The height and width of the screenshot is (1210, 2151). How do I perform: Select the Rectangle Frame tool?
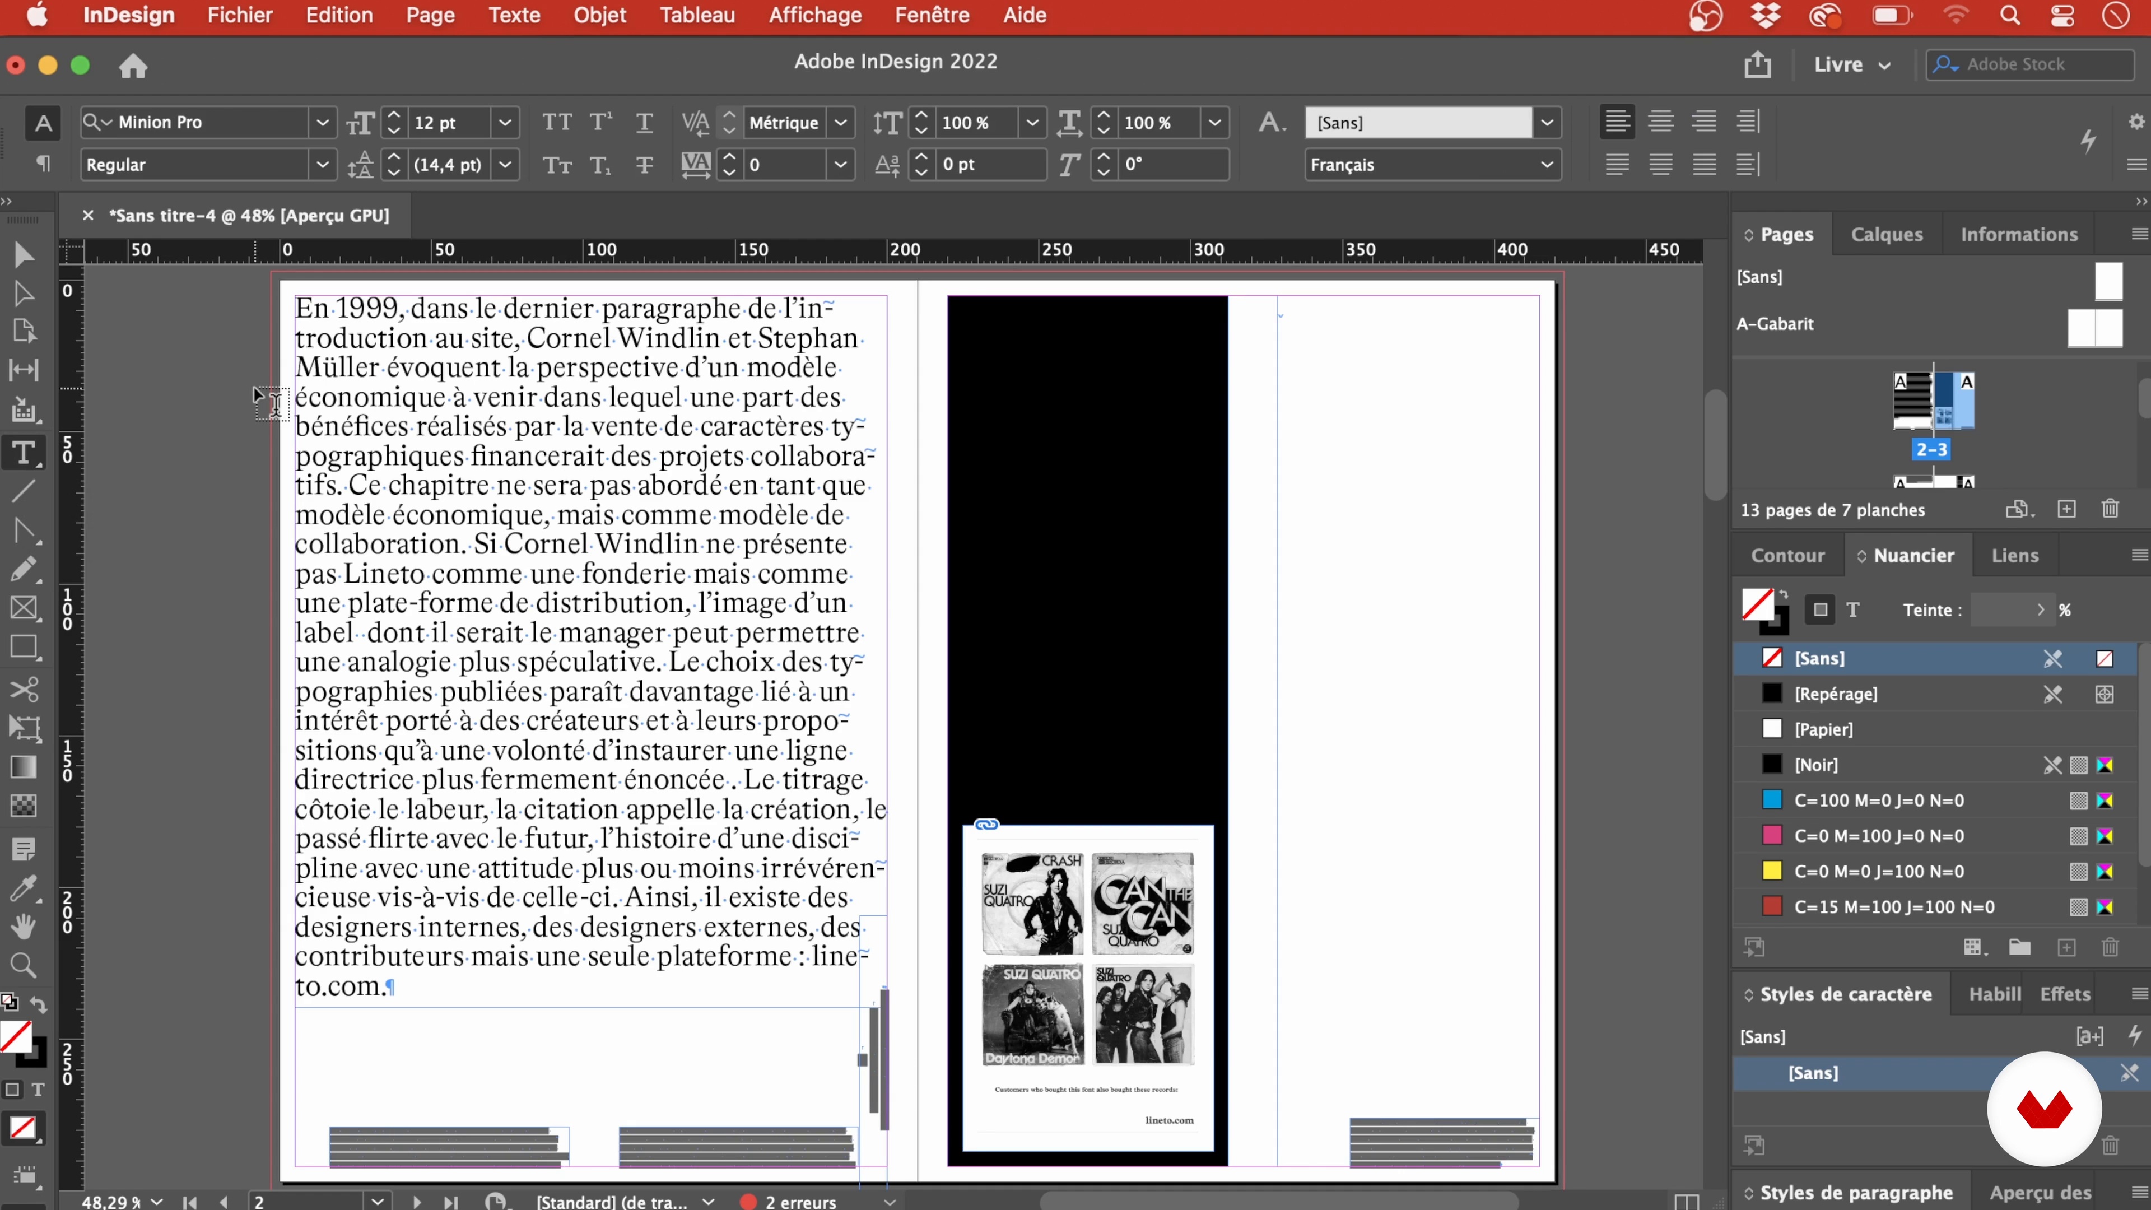click(24, 608)
